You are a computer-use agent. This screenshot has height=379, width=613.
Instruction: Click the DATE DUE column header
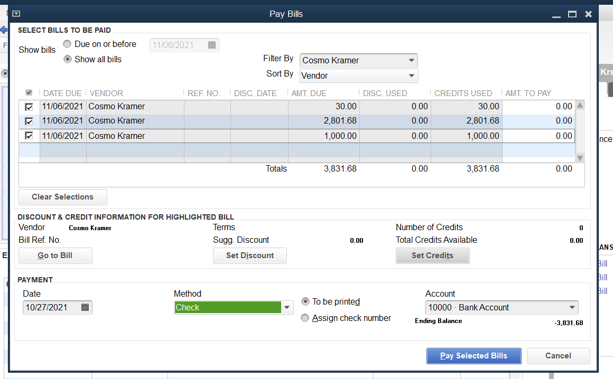coord(62,93)
